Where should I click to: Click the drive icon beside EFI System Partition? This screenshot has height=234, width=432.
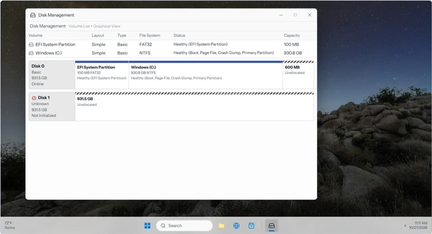pos(31,45)
